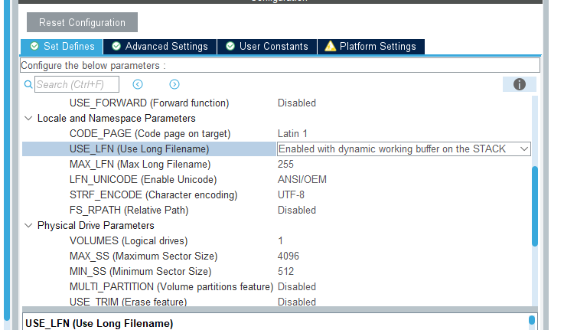Open the USE_LFN dropdown

pos(524,149)
